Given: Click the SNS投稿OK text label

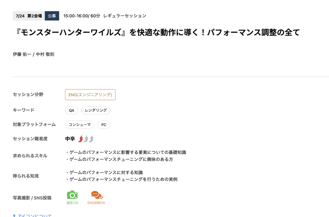Looking at the screenshot, I should click(96, 203).
